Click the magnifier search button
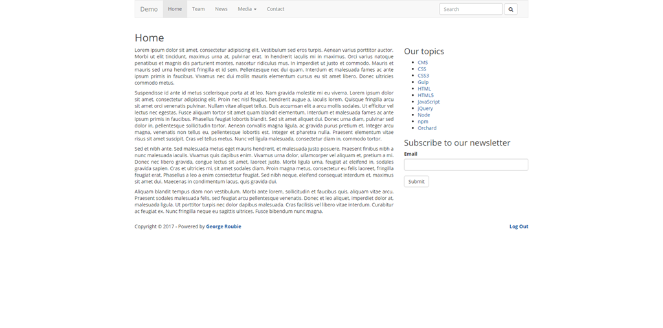Image resolution: width=663 pixels, height=328 pixels. 510,9
